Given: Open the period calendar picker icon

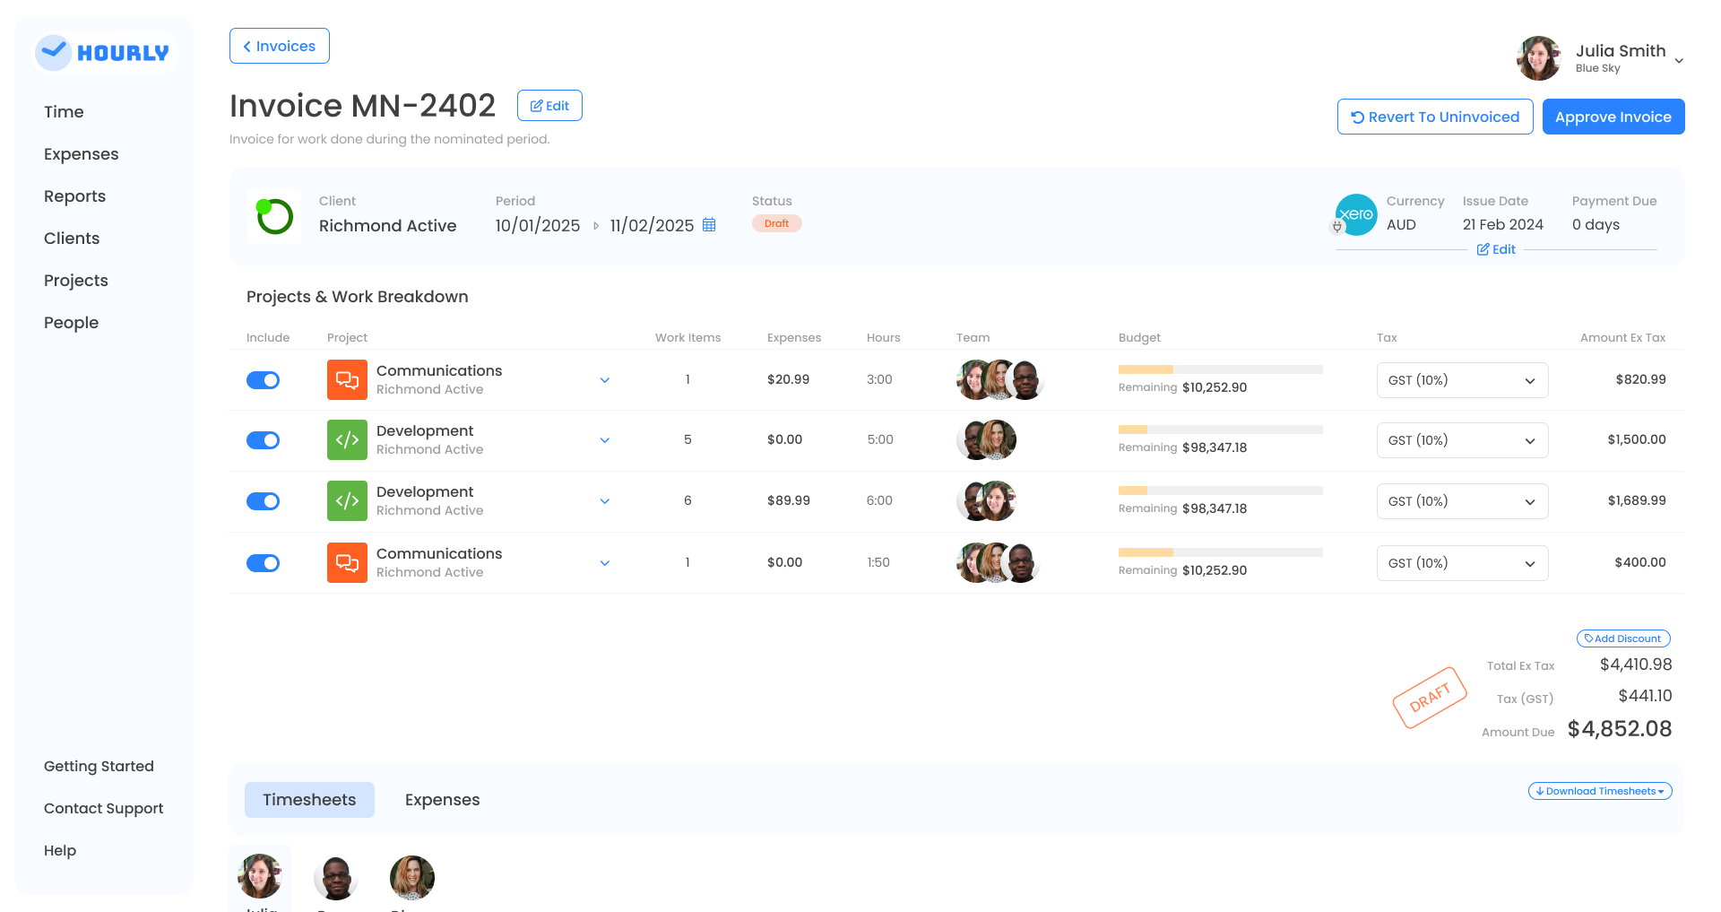Looking at the screenshot, I should 709,225.
